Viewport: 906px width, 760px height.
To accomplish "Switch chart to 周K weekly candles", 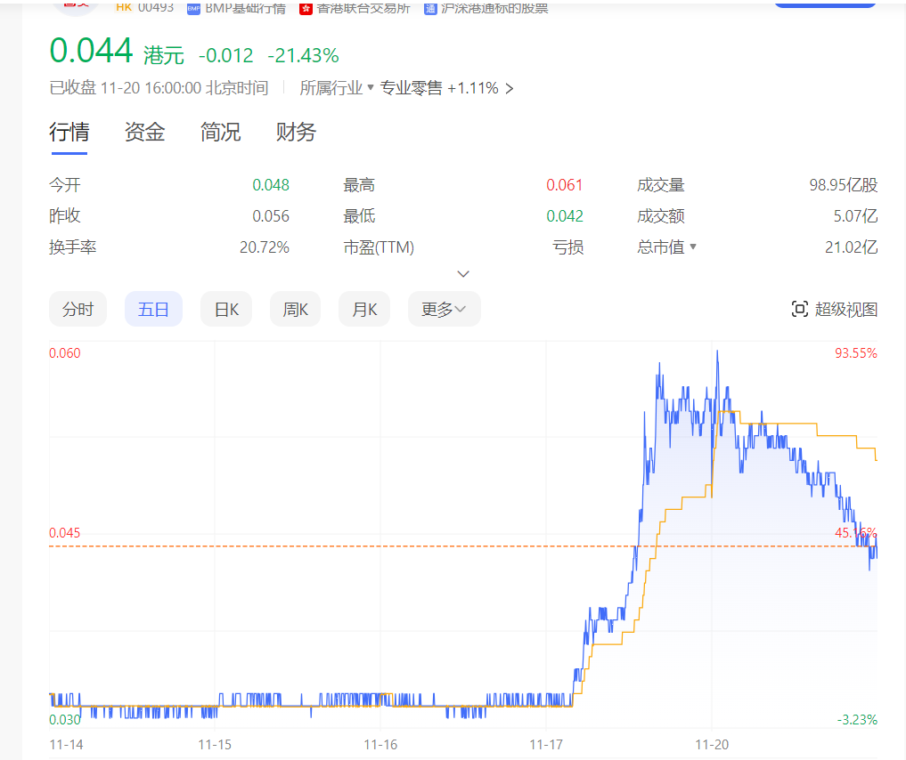I will click(295, 310).
